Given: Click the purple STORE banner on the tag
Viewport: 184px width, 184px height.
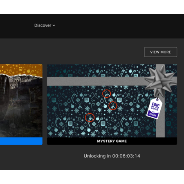Looking at the screenshot, I should [x=153, y=114].
